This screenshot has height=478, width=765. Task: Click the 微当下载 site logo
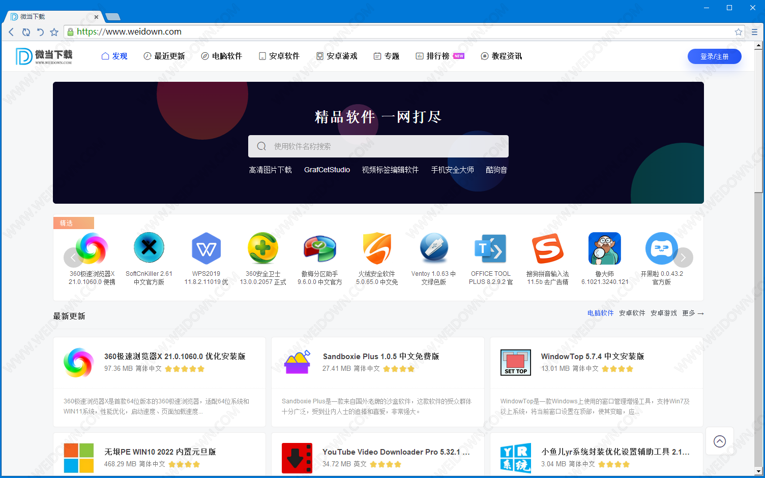[44, 56]
